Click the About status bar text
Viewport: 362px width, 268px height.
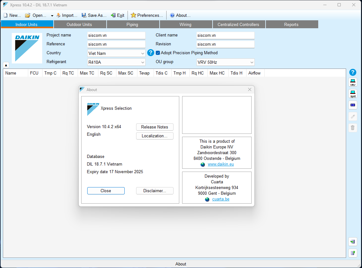[181, 264]
